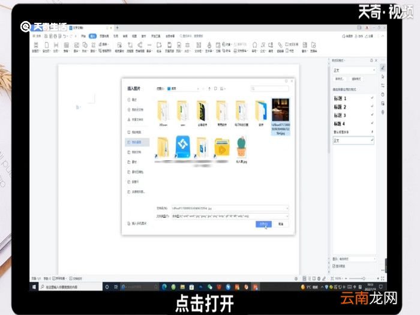This screenshot has height=315, width=420.
Task: Click the zoom in plus in status bar
Action: tap(378, 278)
